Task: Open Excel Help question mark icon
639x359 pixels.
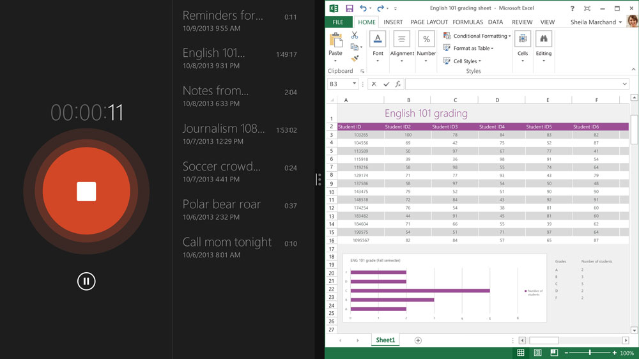Action: 572,8
